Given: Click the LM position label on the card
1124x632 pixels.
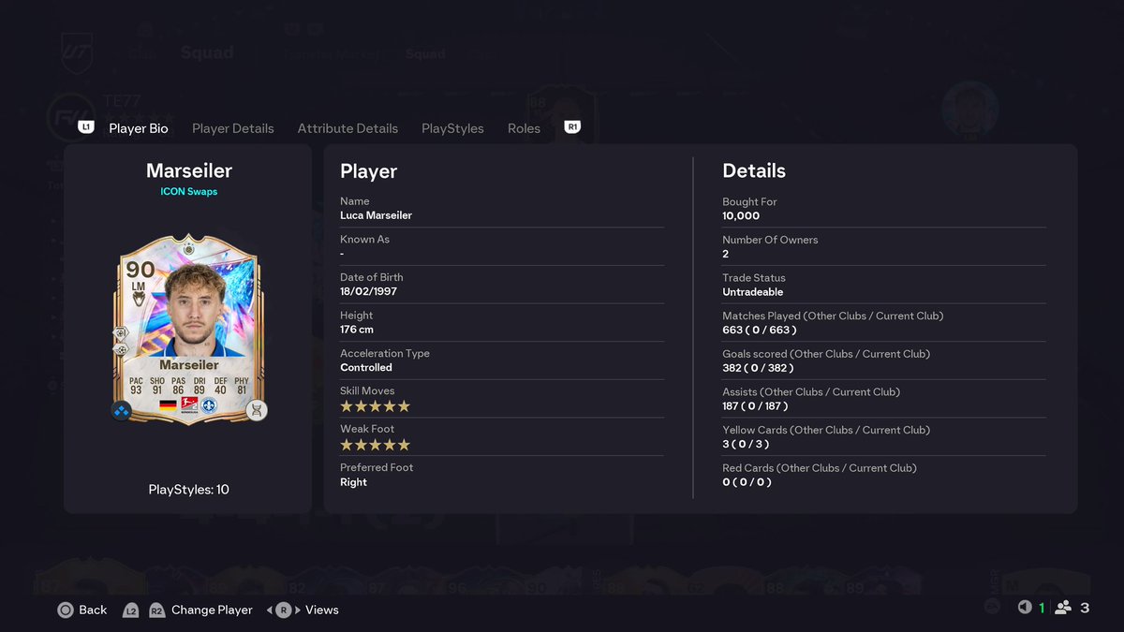Looking at the screenshot, I should tap(140, 287).
